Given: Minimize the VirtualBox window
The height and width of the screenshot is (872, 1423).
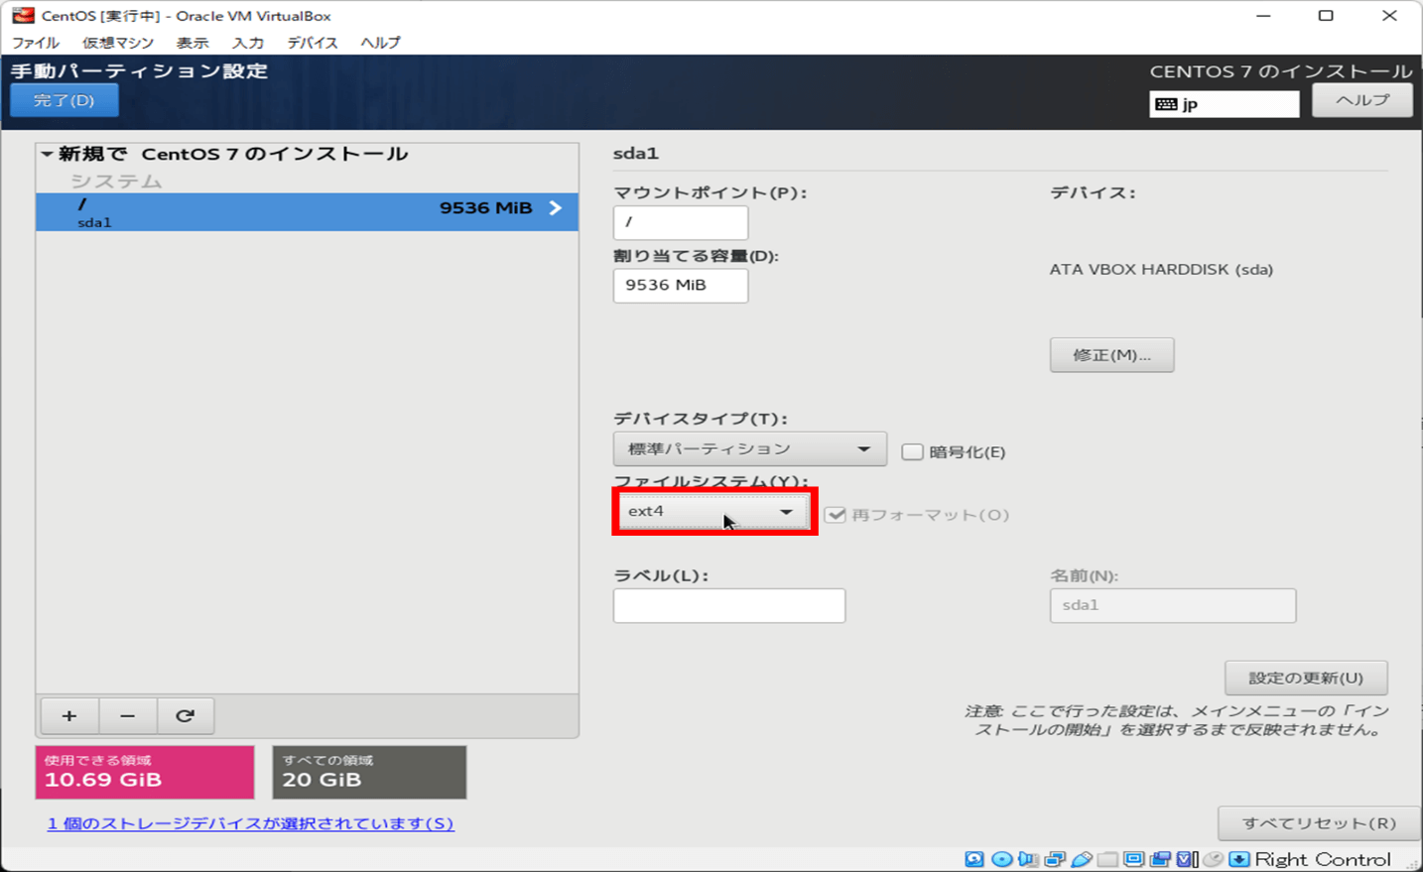Looking at the screenshot, I should pos(1263,16).
